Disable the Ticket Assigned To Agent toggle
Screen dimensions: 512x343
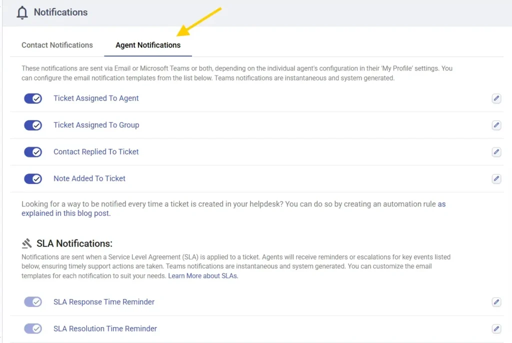coord(33,98)
